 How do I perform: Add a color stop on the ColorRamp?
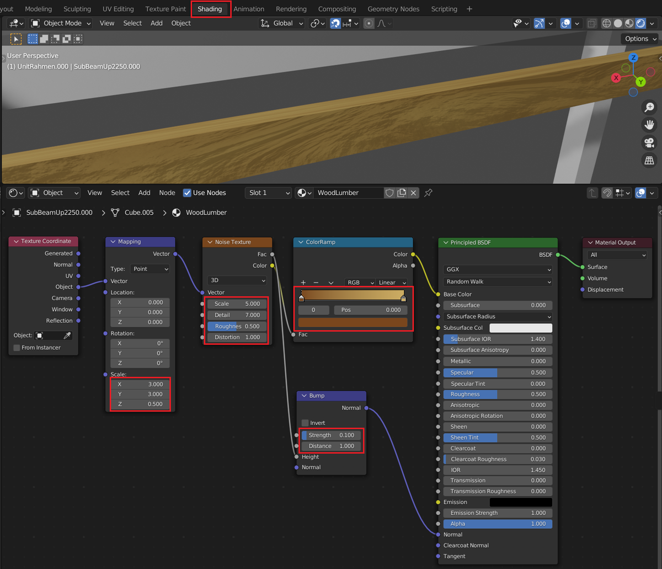coord(302,282)
